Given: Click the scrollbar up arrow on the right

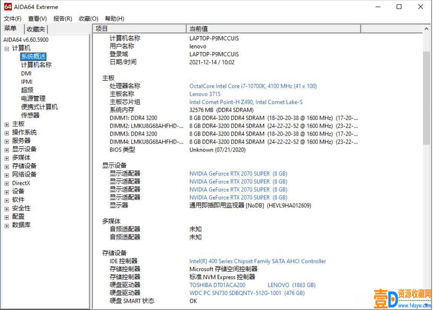Looking at the screenshot, I should [426, 28].
